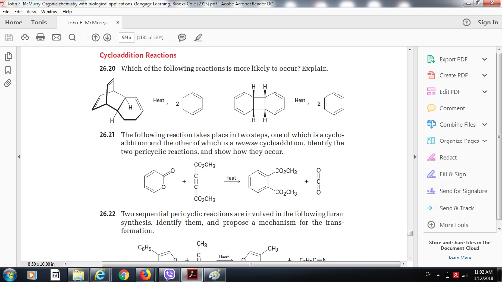The width and height of the screenshot is (502, 282).
Task: Click the document vertical scrollbar thumb
Action: (410, 233)
